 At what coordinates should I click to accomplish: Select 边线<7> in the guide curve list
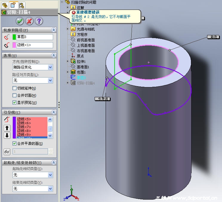(x=32, y=127)
